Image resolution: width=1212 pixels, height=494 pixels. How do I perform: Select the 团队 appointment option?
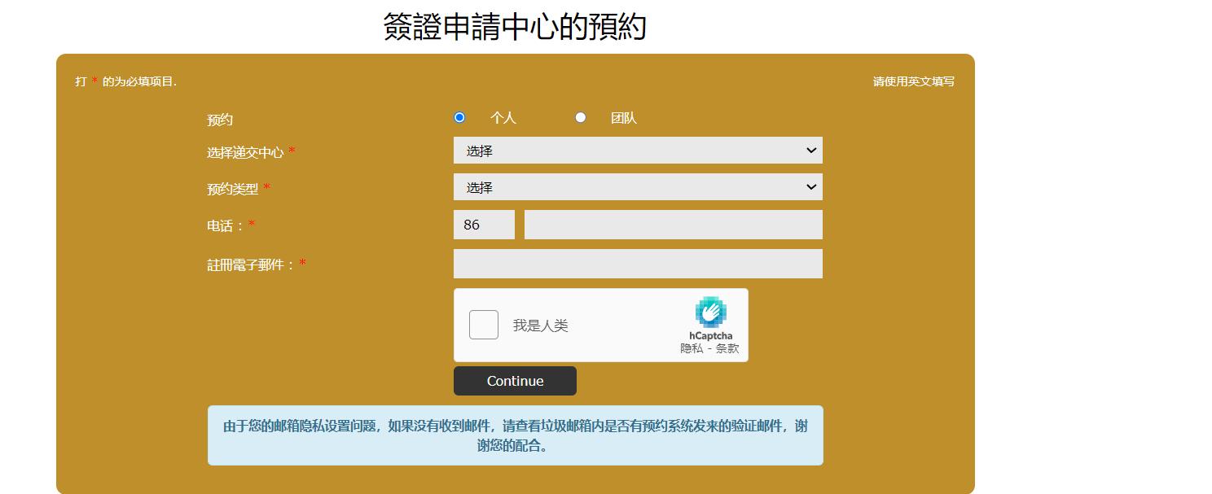(x=580, y=117)
